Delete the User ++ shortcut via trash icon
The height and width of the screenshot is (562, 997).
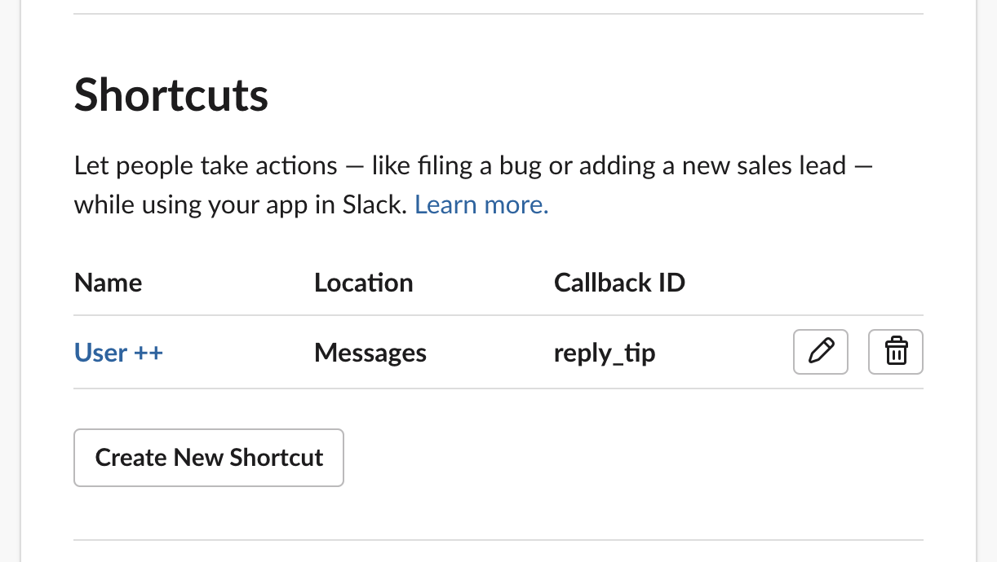(x=896, y=352)
